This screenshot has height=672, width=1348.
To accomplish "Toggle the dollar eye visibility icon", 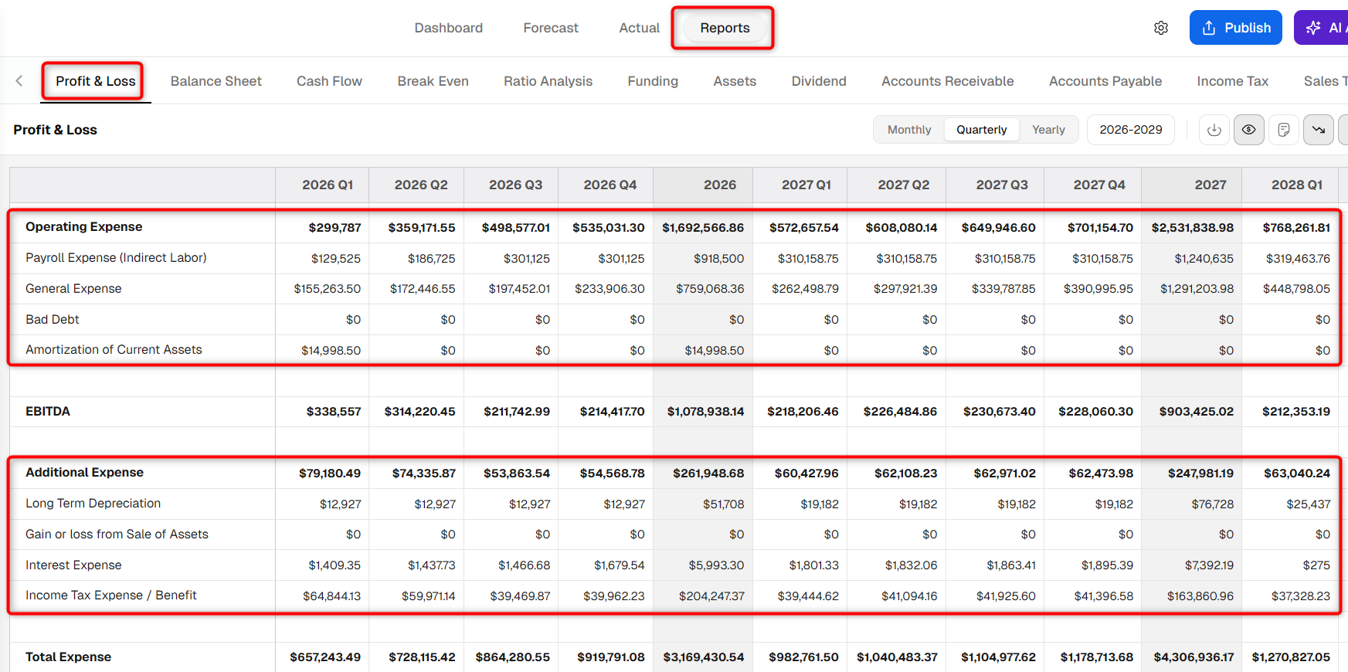I will click(1248, 130).
